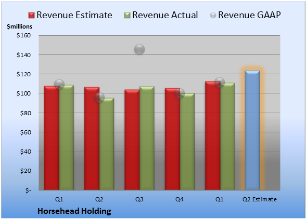Click the Q2 GAAP sphere marker

tap(99, 98)
